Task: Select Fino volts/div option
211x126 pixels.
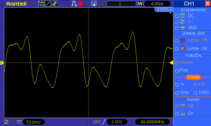Action: pos(177,71)
